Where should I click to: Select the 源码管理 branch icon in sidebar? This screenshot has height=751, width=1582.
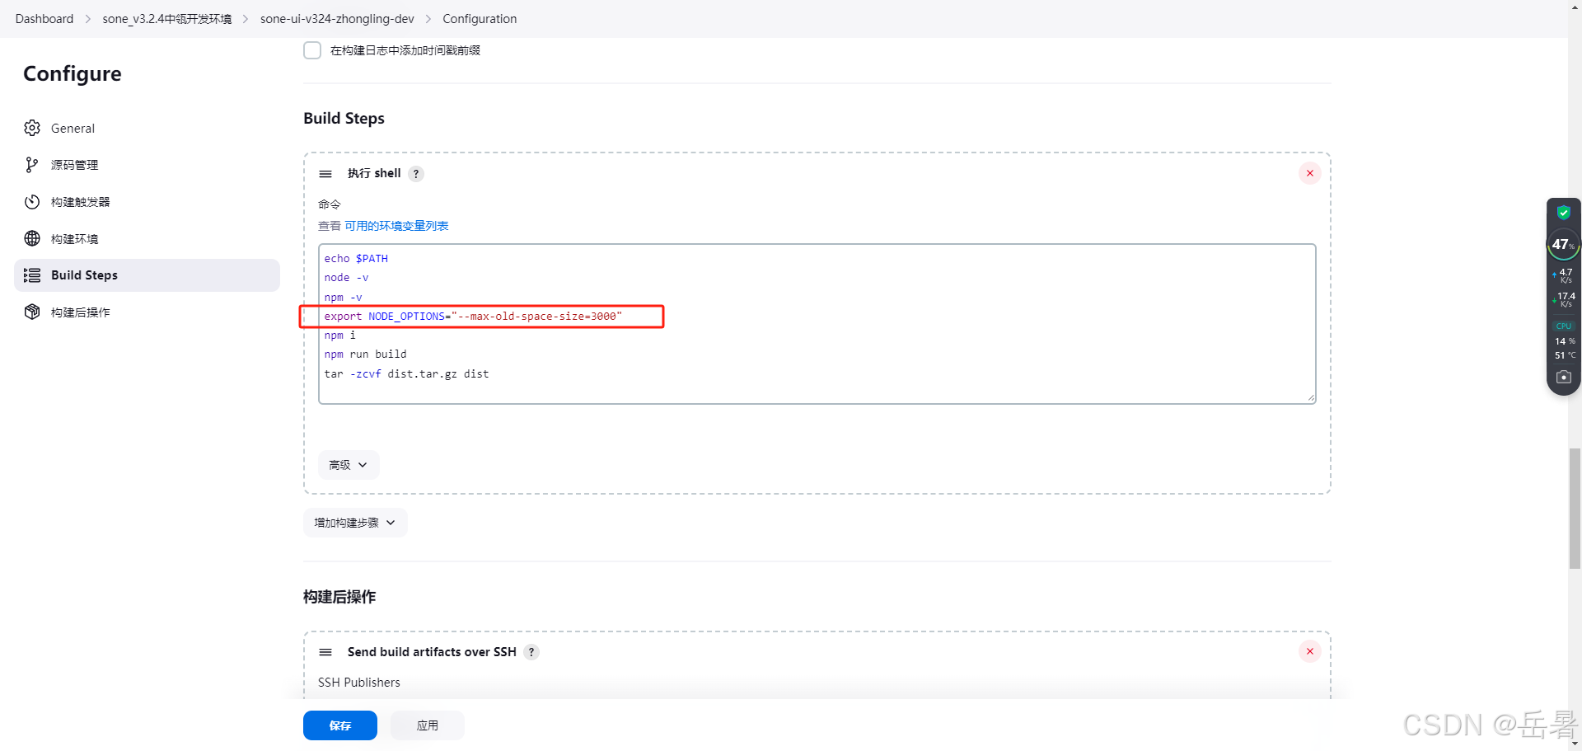tap(32, 164)
